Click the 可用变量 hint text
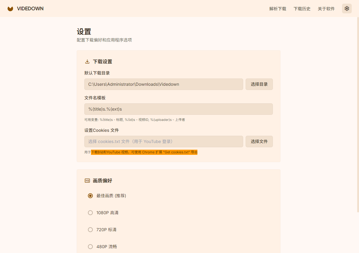The height and width of the screenshot is (253, 359). pos(135,120)
